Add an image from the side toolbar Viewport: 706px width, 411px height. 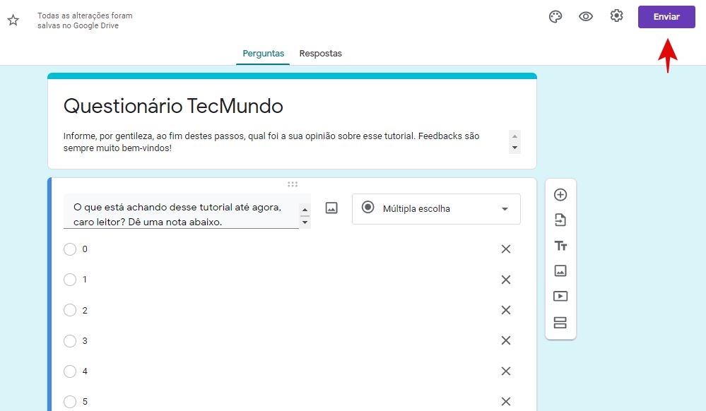point(560,270)
